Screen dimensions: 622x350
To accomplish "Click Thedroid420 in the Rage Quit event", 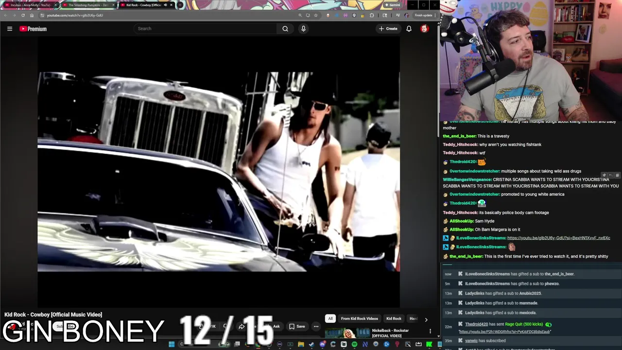I will point(476,324).
